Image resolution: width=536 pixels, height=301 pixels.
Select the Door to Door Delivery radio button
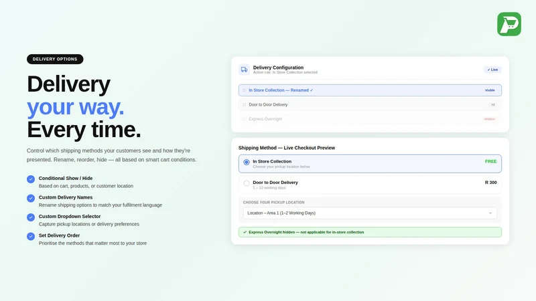(x=247, y=183)
